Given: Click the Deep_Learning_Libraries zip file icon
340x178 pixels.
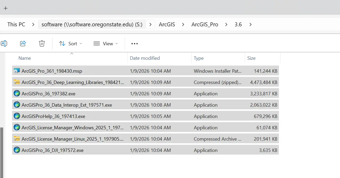Looking at the screenshot, I should [x=17, y=82].
